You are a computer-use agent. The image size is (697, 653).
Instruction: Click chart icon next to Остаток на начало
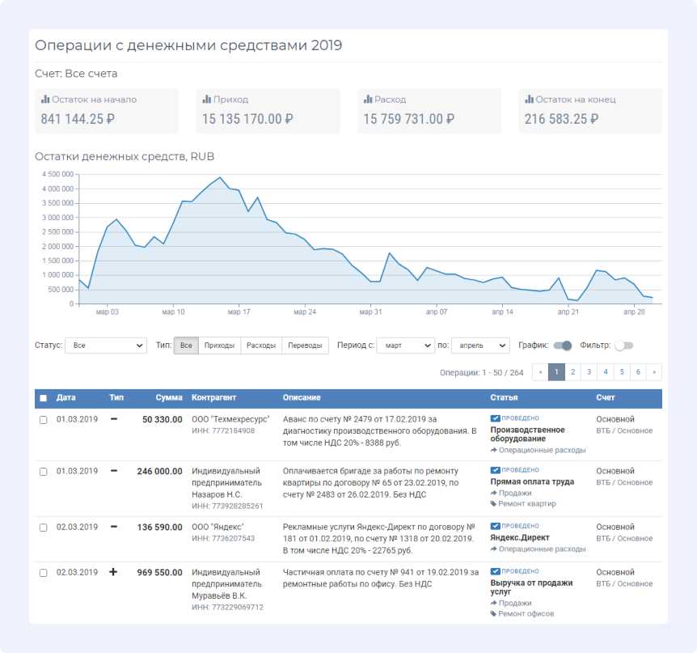pos(45,100)
